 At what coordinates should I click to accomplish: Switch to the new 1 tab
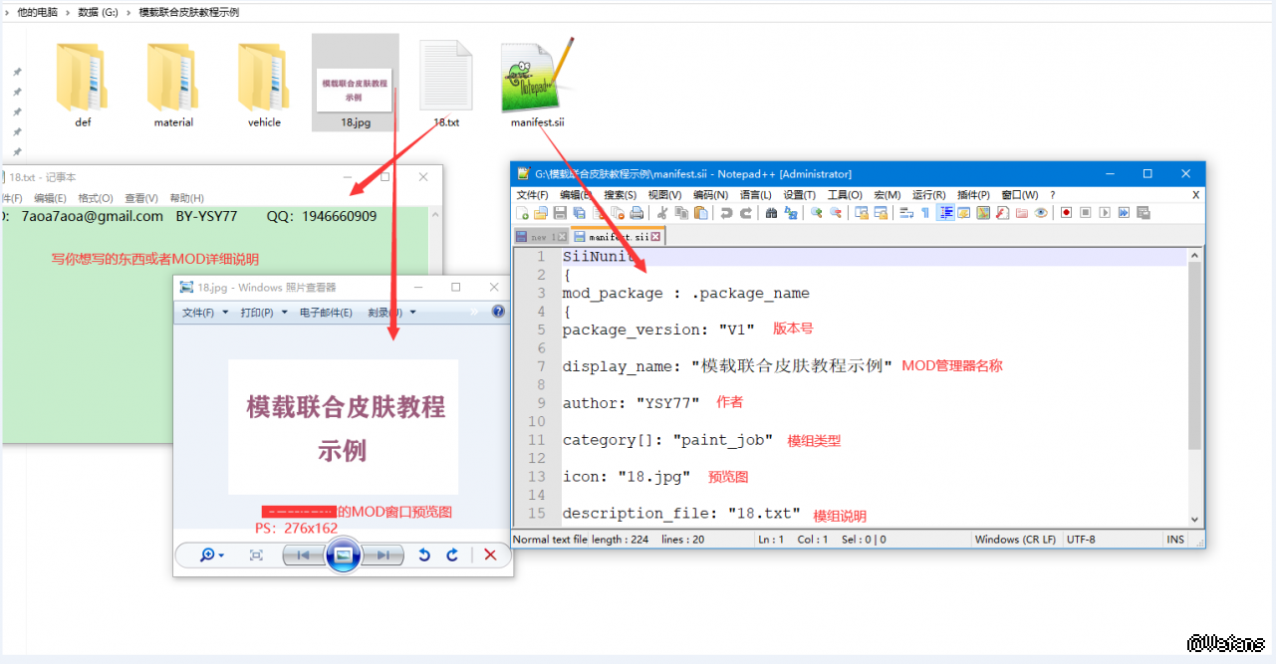coord(540,237)
